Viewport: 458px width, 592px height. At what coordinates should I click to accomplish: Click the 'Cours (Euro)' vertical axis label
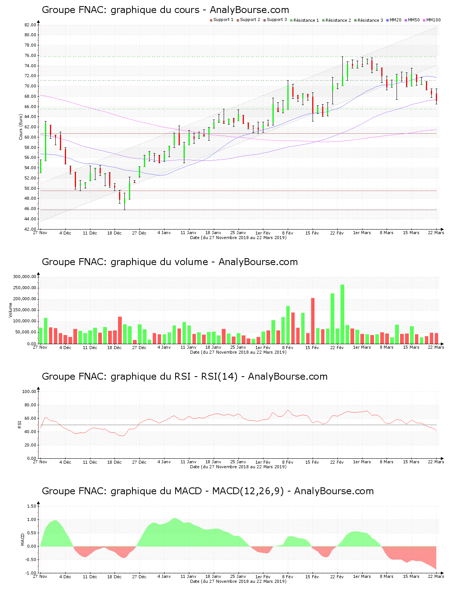pos(21,127)
